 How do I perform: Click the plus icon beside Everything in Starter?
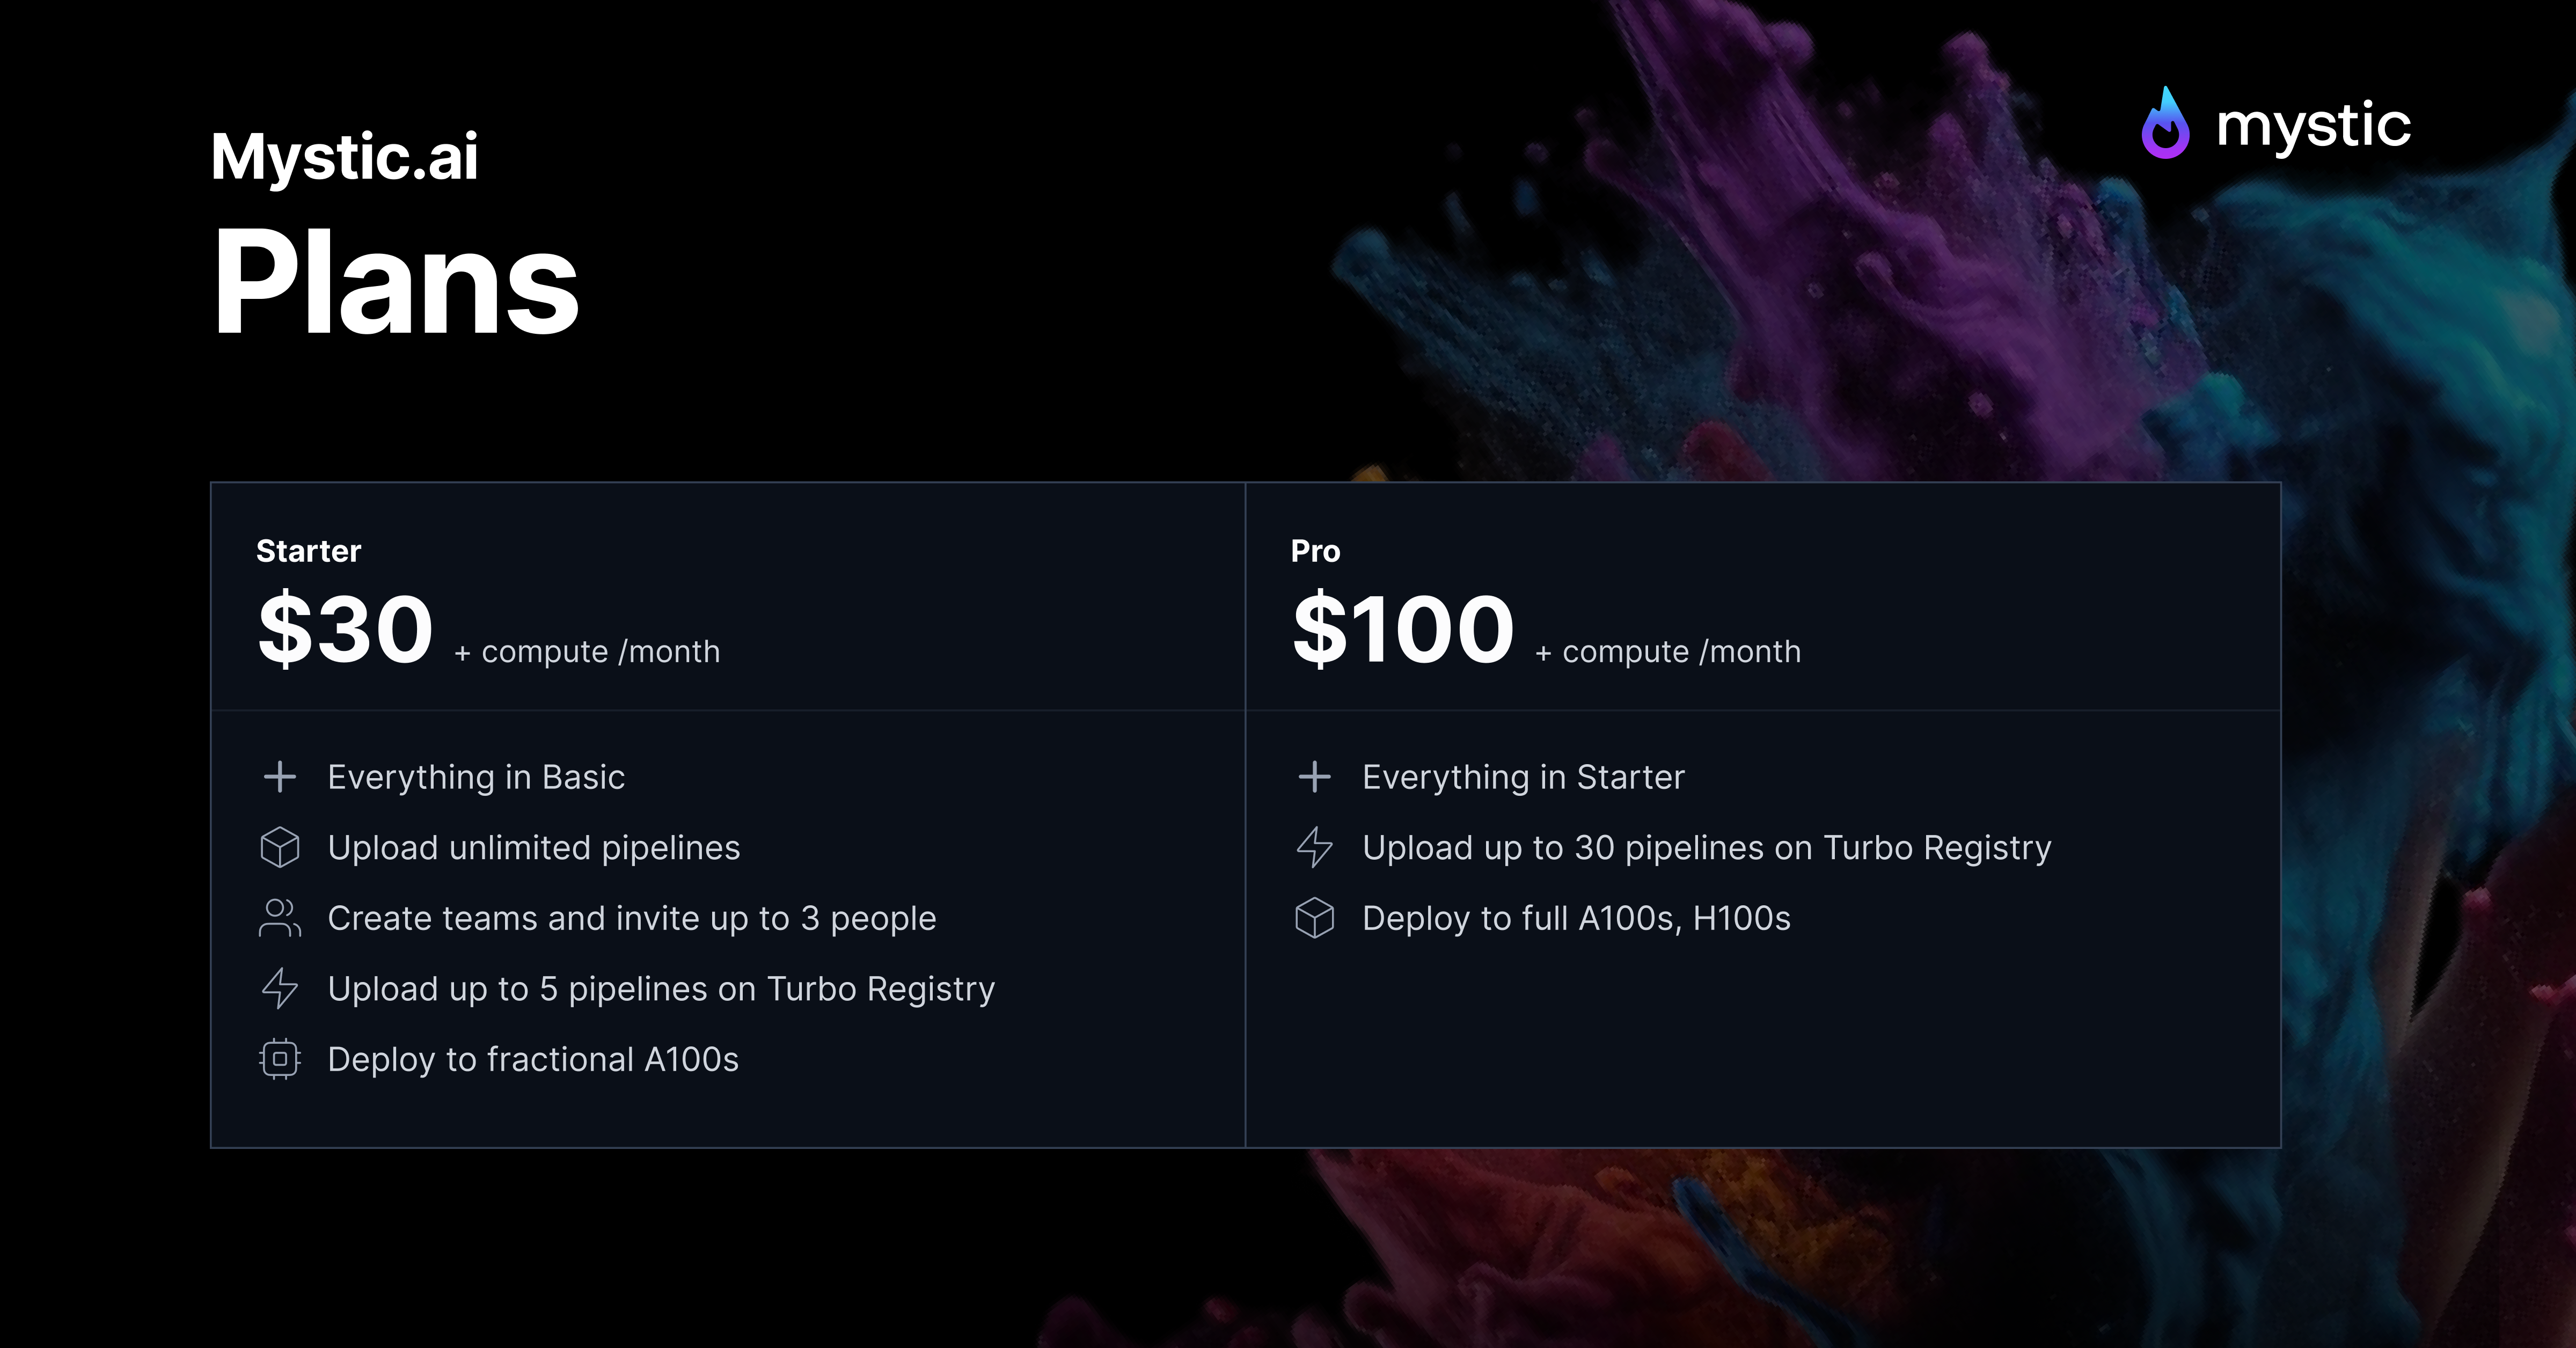(1314, 777)
